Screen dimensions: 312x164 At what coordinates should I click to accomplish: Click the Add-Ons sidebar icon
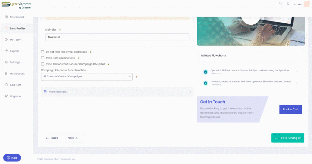(6, 85)
